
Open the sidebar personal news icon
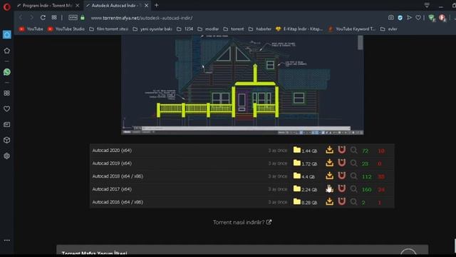pyautogui.click(x=7, y=124)
